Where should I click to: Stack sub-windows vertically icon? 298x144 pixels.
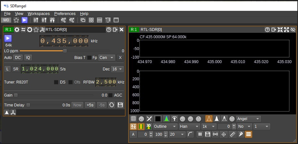[x=100, y=20]
